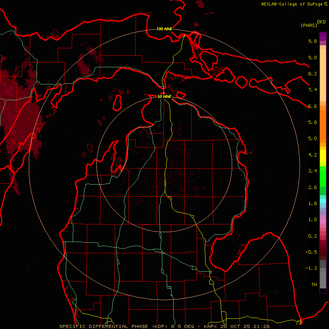
Task: Click the 9.8 value on the color scale
Action: pos(313,41)
